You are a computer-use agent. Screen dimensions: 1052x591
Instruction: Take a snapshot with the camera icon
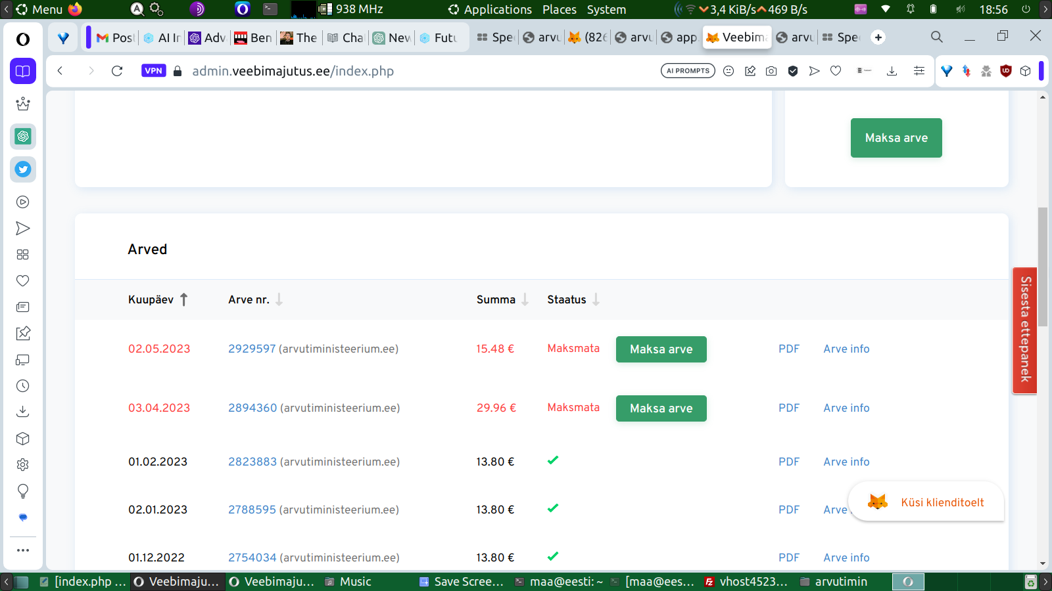click(x=771, y=71)
